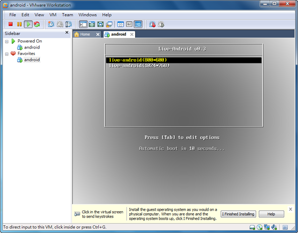Click the VM icon on android tab
This screenshot has width=298, height=233.
click(x=107, y=35)
